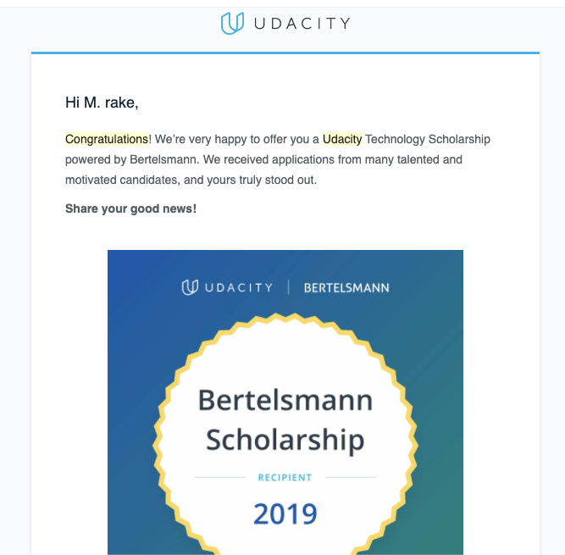Click the Udacity U logo icon in header
565x555 pixels.
click(232, 24)
